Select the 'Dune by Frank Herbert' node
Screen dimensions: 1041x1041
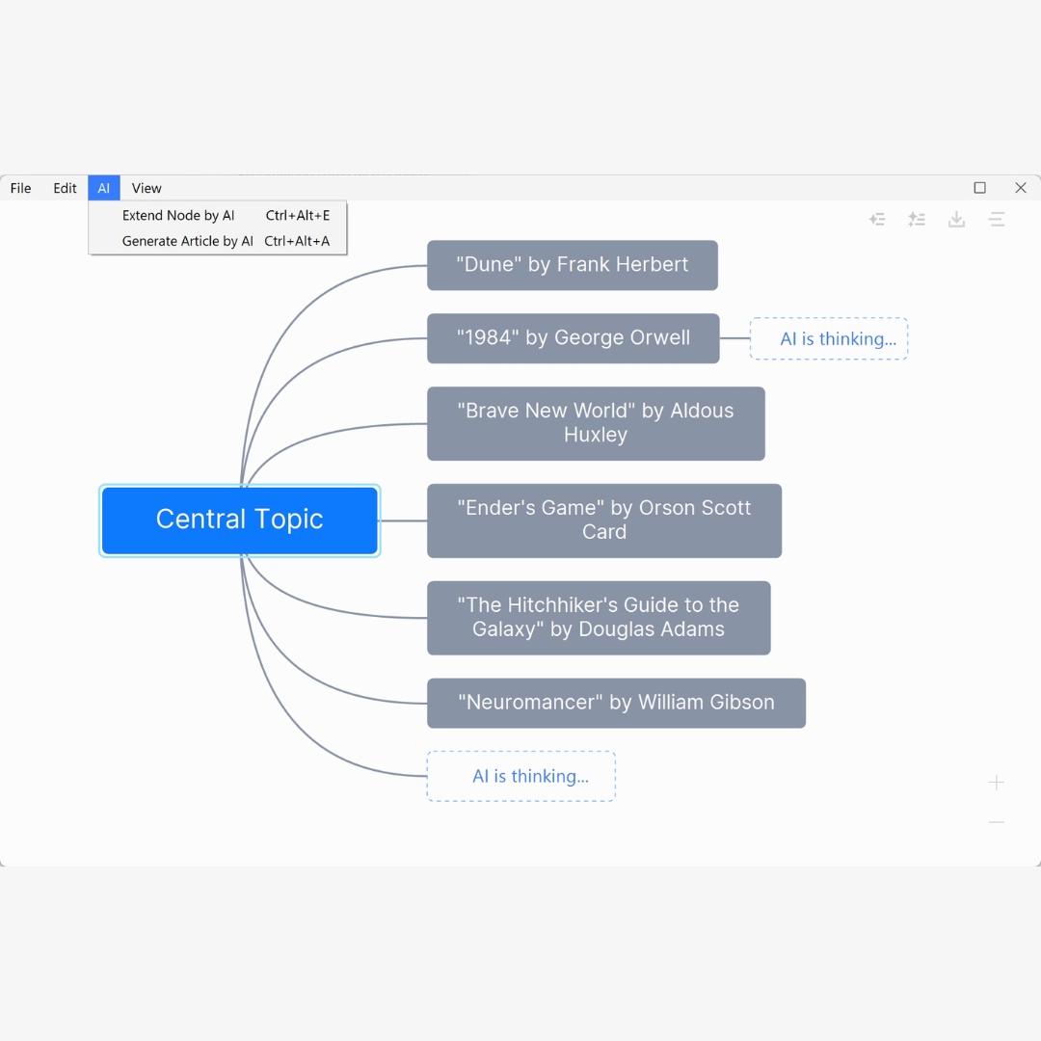573,265
